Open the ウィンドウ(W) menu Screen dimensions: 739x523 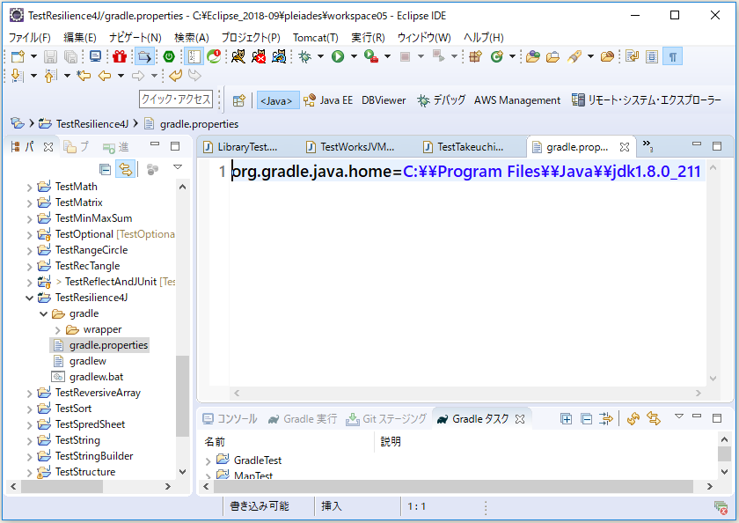click(x=424, y=37)
